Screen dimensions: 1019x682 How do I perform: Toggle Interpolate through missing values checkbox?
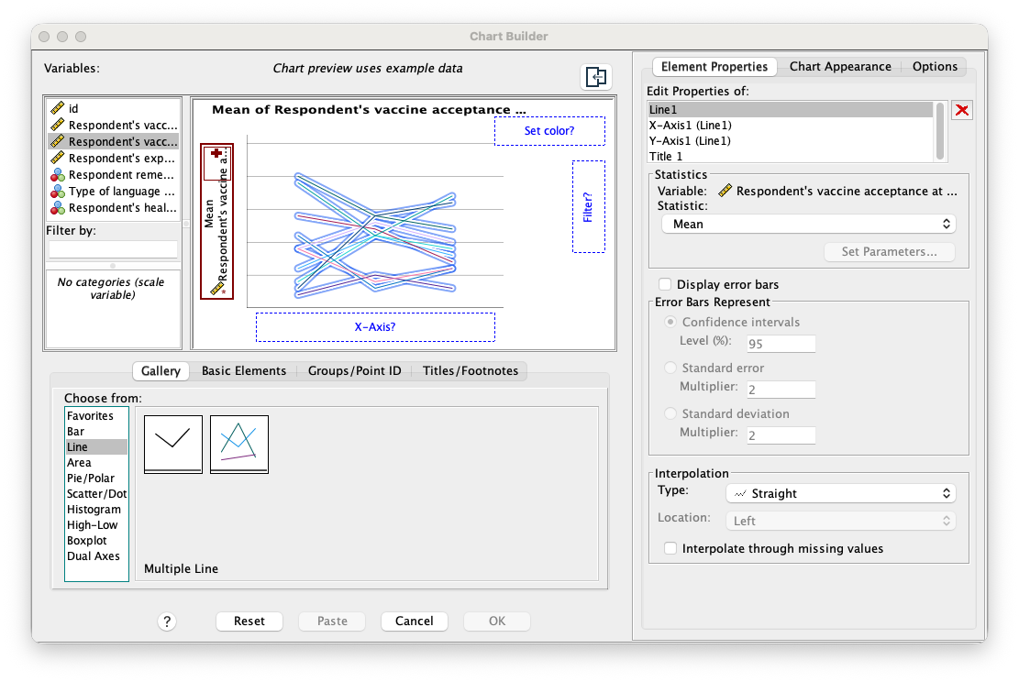(x=670, y=548)
